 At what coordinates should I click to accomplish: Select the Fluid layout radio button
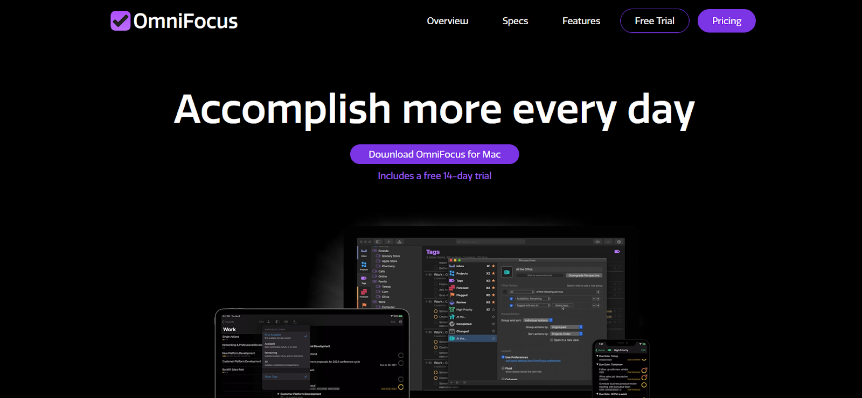(x=503, y=368)
